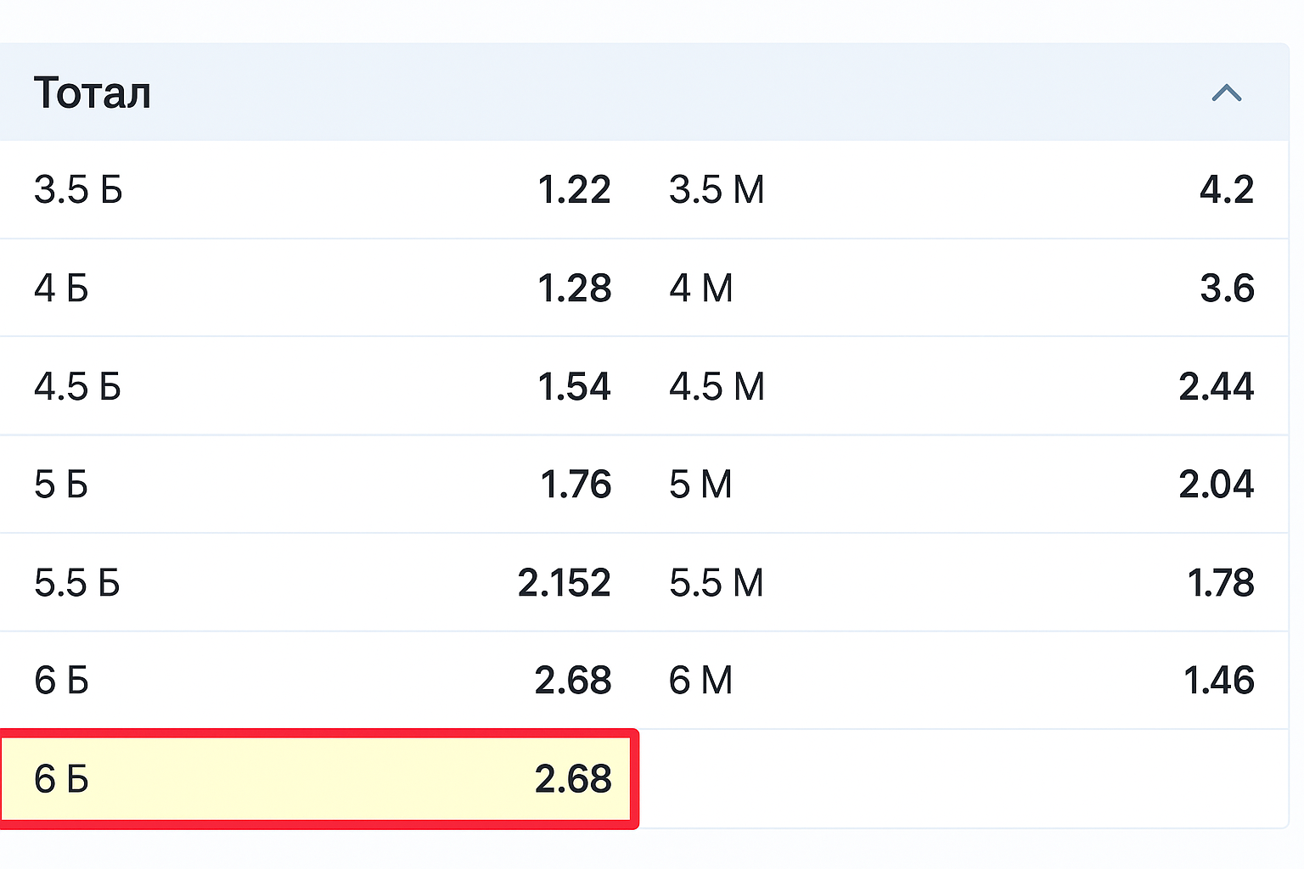Viewport: 1304px width, 869px height.
Task: Click the yellow highlighted 6 Б cell
Action: tap(319, 779)
